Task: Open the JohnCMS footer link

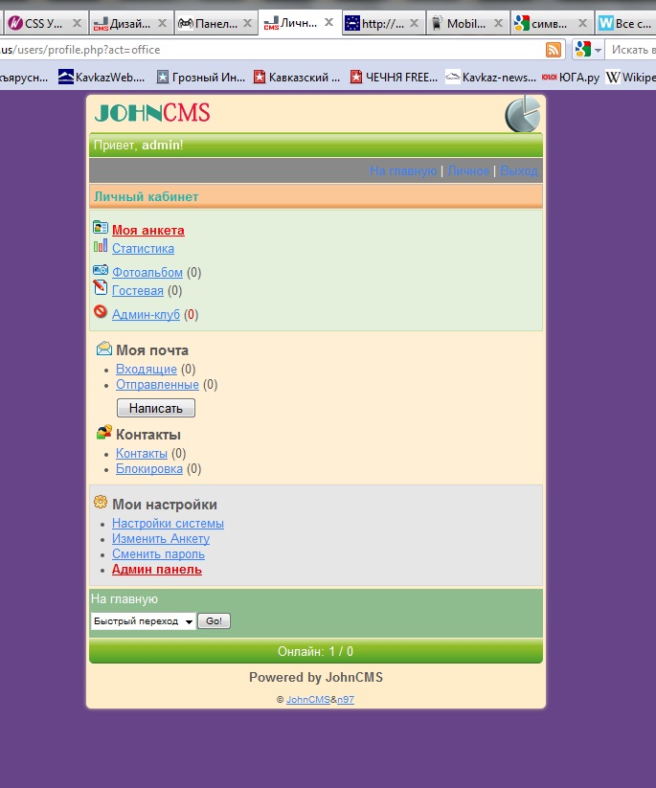Action: coord(308,700)
